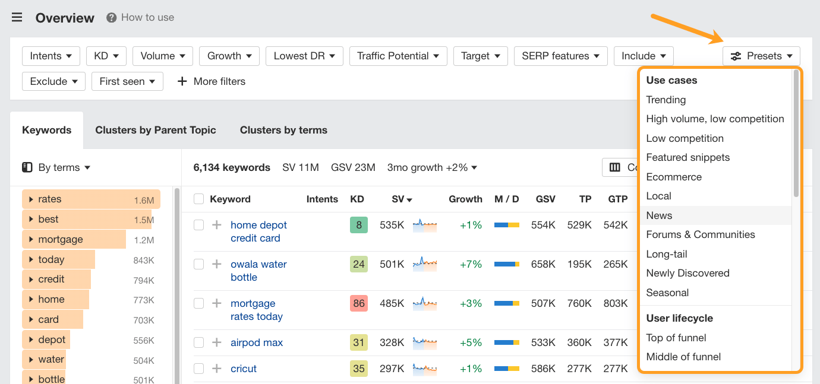Open the Volume filter dropdown

click(162, 55)
